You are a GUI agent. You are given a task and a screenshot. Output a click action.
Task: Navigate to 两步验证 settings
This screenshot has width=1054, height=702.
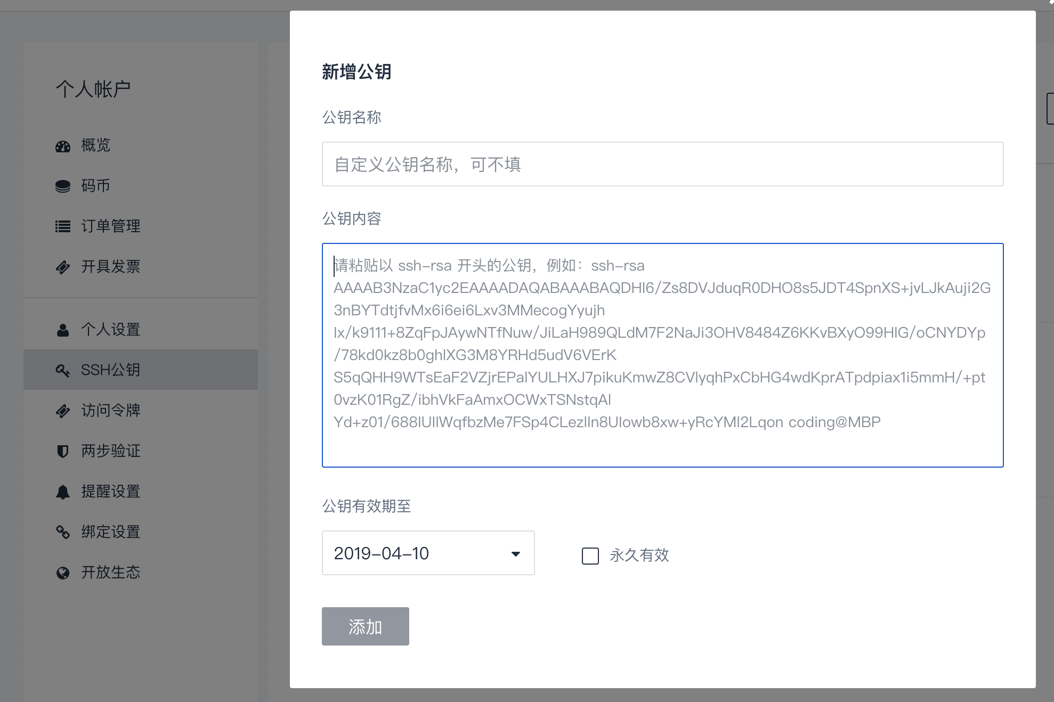pyautogui.click(x=110, y=451)
